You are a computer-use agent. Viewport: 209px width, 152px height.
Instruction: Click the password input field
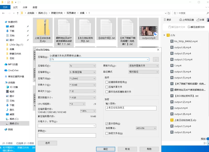pos(131,108)
